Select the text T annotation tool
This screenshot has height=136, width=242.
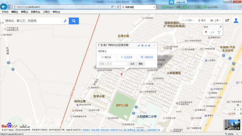point(219,32)
